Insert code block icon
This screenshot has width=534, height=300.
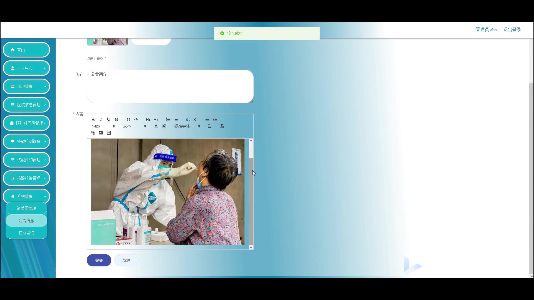136,119
